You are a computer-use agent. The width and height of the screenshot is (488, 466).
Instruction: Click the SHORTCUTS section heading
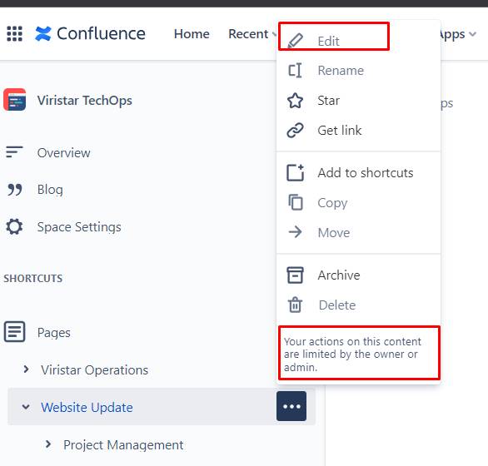(x=33, y=278)
